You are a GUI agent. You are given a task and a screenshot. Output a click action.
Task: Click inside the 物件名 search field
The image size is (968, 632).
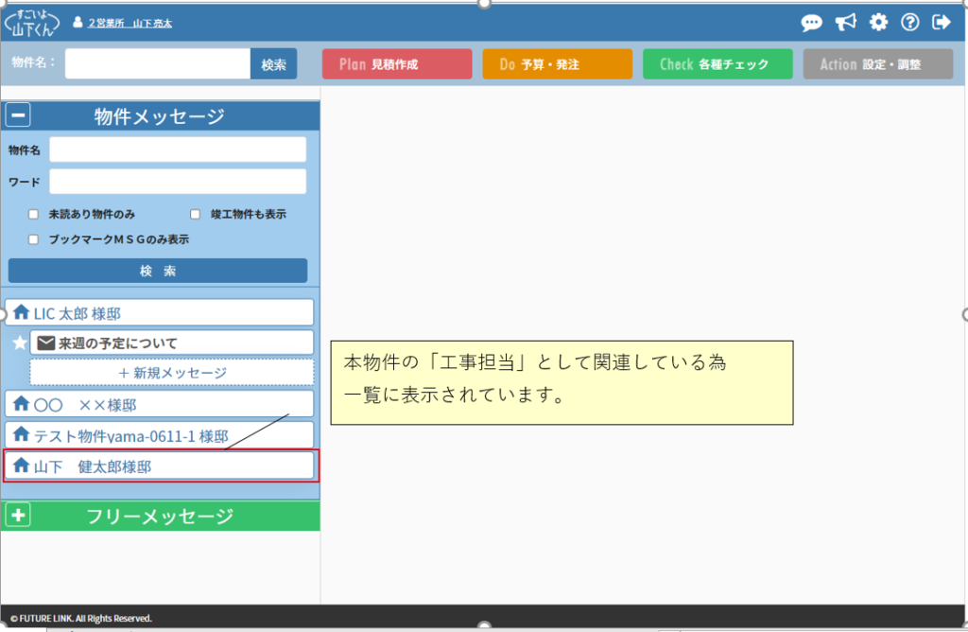click(x=156, y=63)
